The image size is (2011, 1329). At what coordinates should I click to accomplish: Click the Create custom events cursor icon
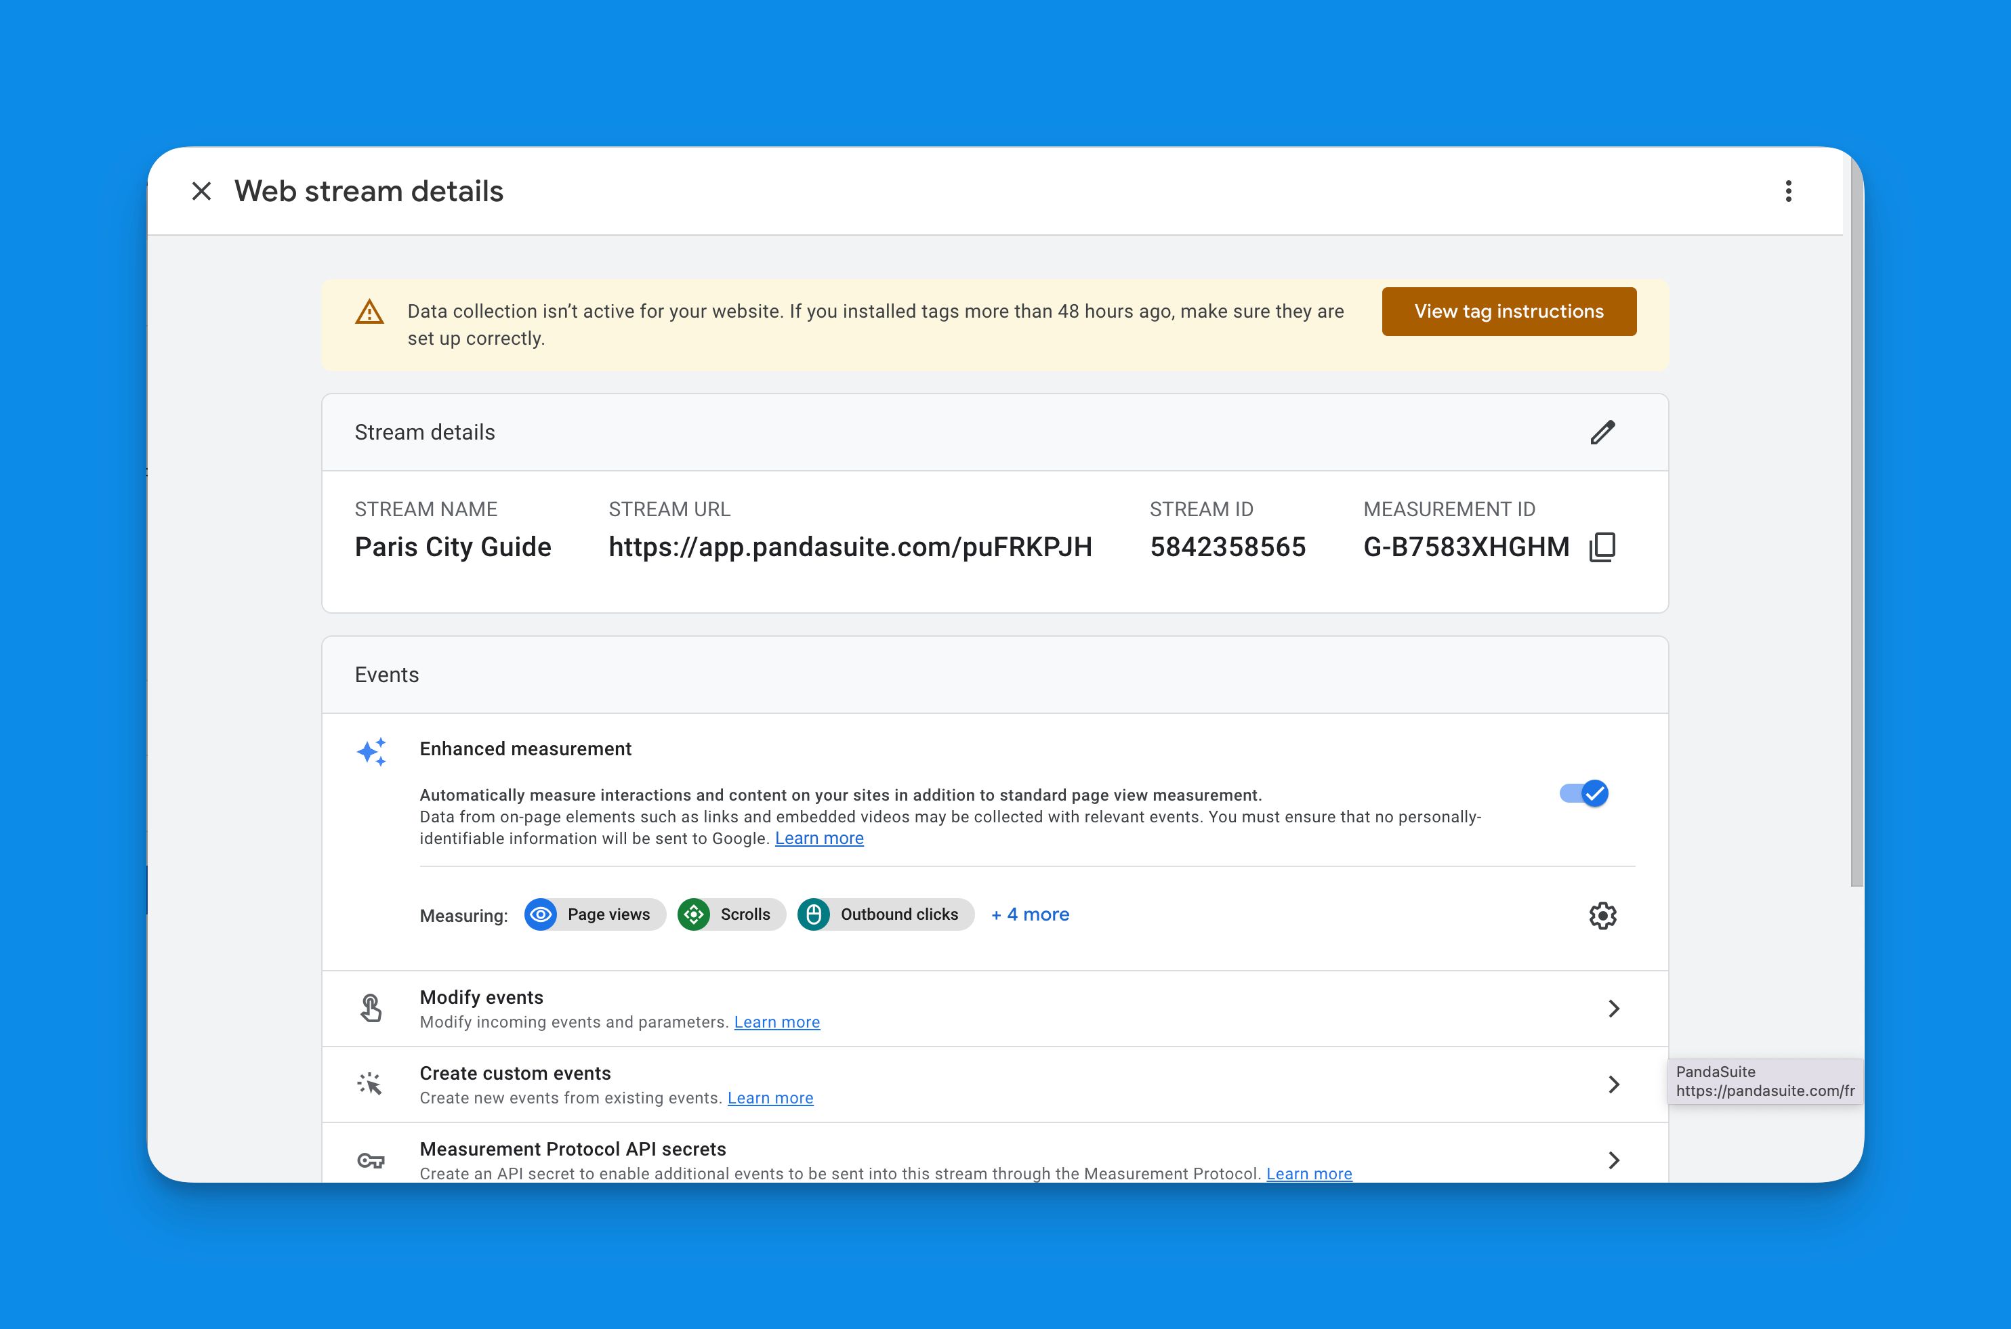click(x=370, y=1084)
